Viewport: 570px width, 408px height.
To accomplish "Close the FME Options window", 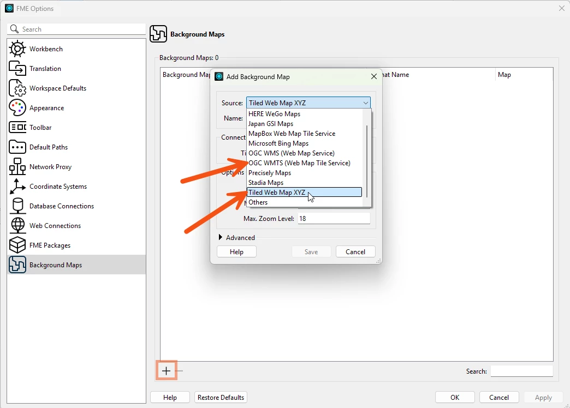I will point(562,8).
